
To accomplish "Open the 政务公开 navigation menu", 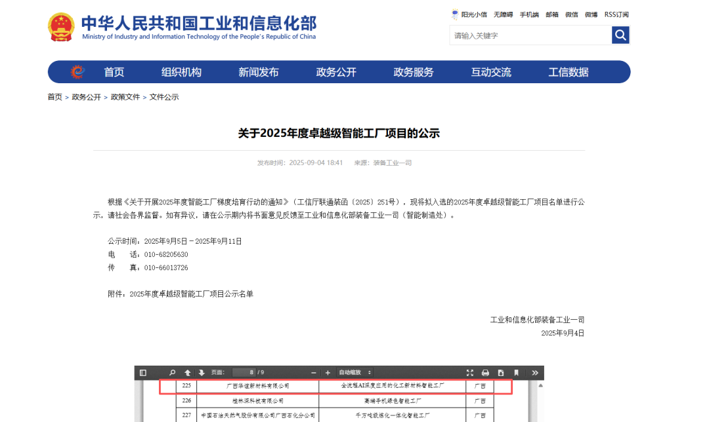I will (x=336, y=72).
